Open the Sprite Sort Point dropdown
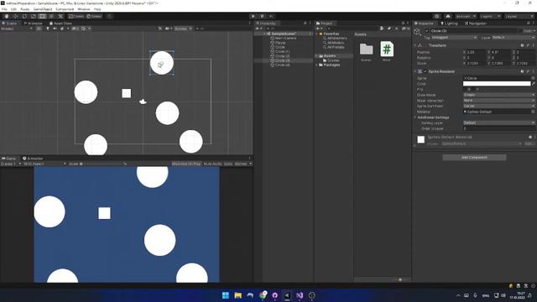The height and width of the screenshot is (302, 537). tap(499, 107)
